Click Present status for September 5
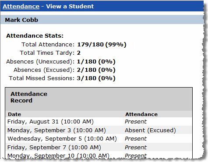The image size is (208, 162). coord(136,138)
